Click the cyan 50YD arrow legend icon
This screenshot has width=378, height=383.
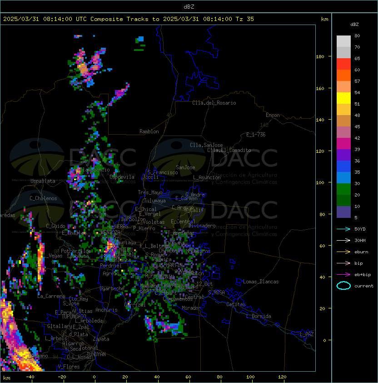(343, 229)
